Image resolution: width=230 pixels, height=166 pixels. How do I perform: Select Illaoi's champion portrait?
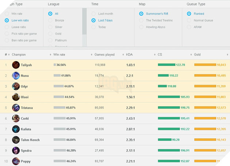click(16, 97)
